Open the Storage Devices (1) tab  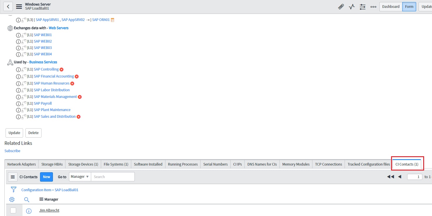click(83, 164)
